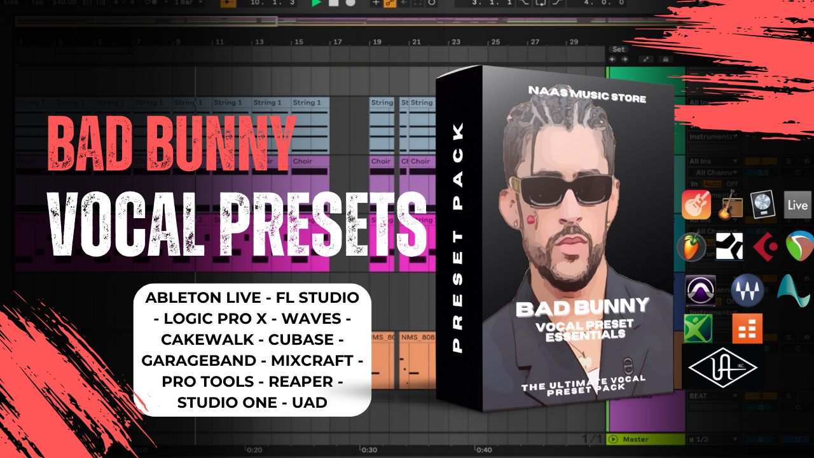
Task: Open the BEAT track routing dropdown
Action: 712,396
